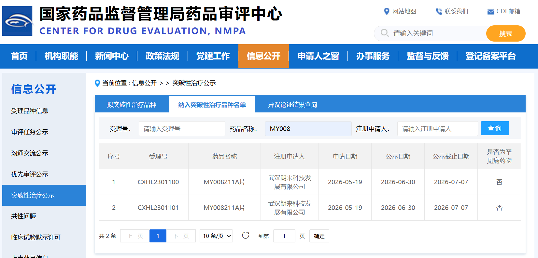
Task: Open 首页 in main navigation
Action: [x=19, y=56]
